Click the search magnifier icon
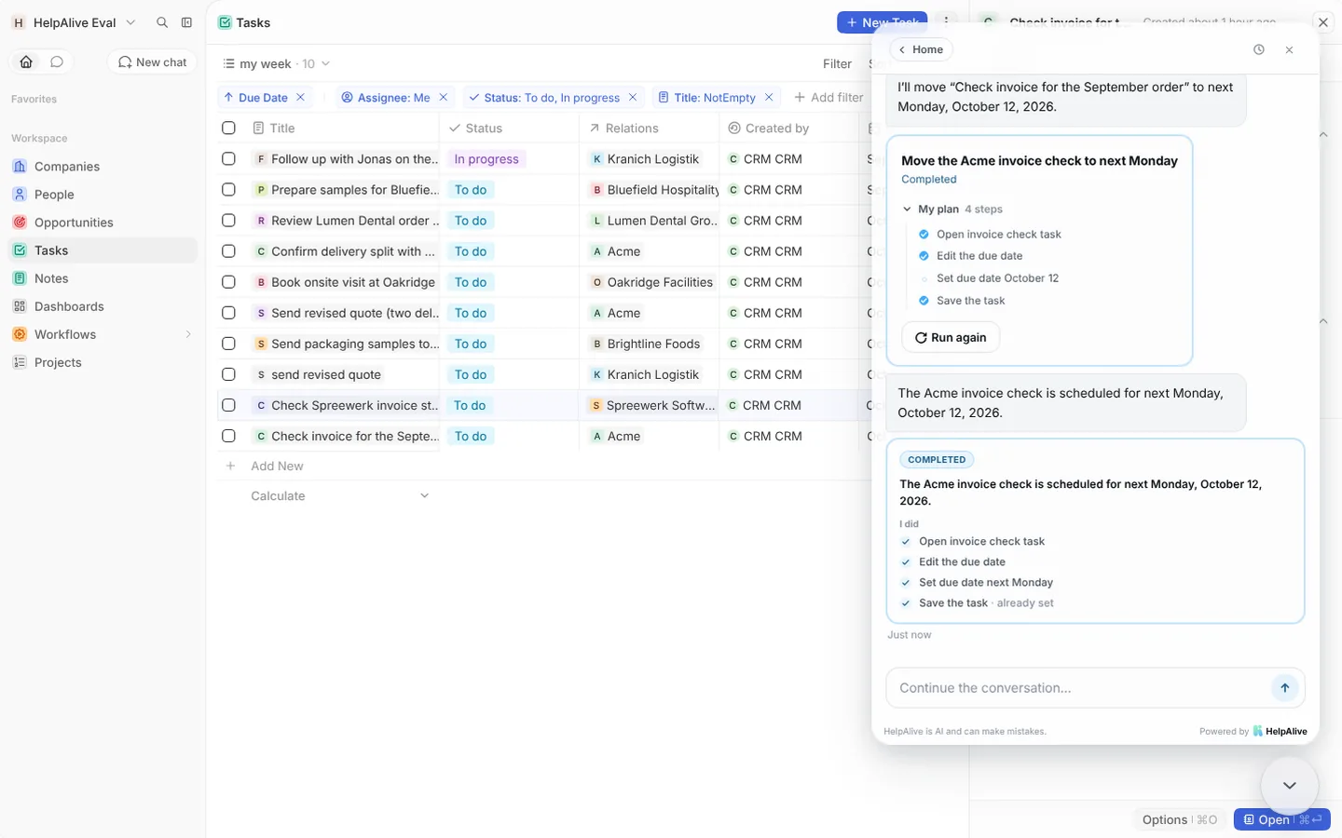1342x838 pixels. [162, 22]
